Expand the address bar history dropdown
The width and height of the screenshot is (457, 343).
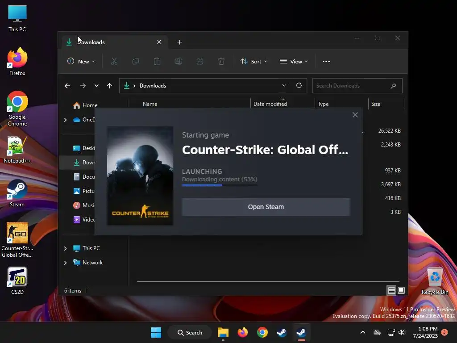pos(284,85)
